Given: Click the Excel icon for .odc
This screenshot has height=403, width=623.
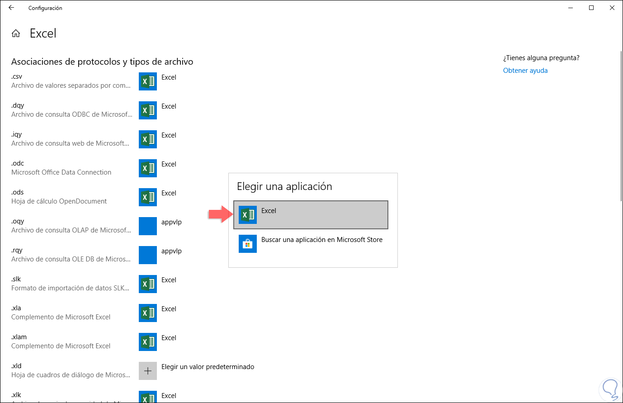Looking at the screenshot, I should point(148,168).
